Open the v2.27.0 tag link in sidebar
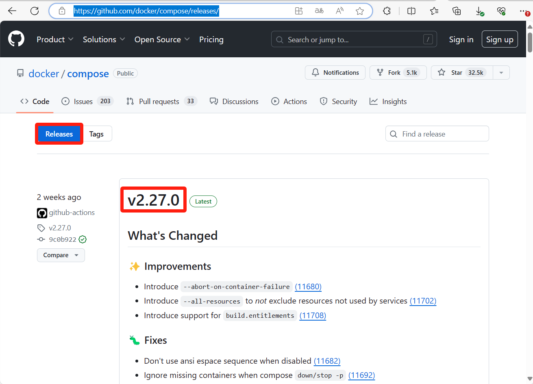Viewport: 533px width, 384px height. coord(60,228)
